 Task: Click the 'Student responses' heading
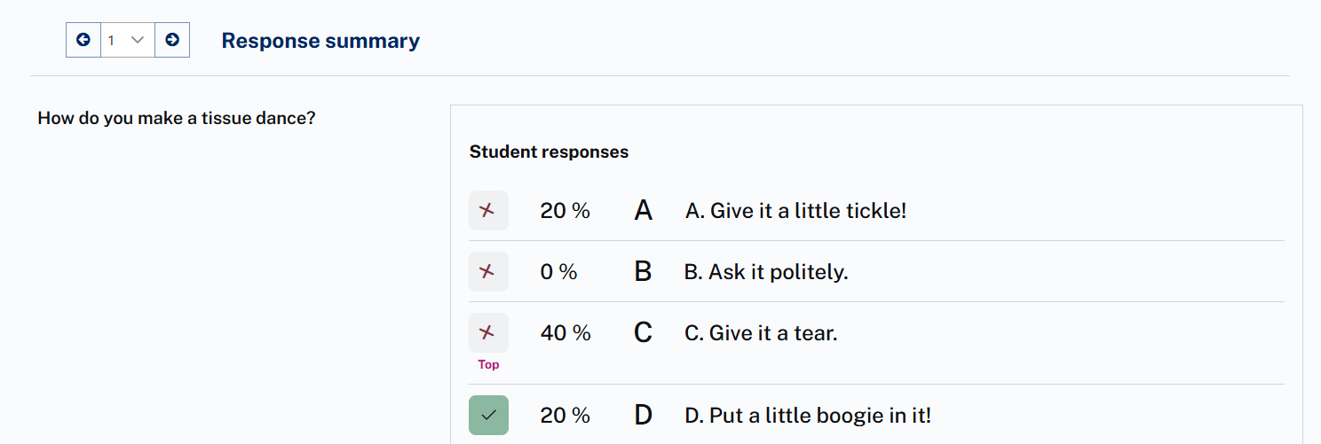tap(549, 152)
